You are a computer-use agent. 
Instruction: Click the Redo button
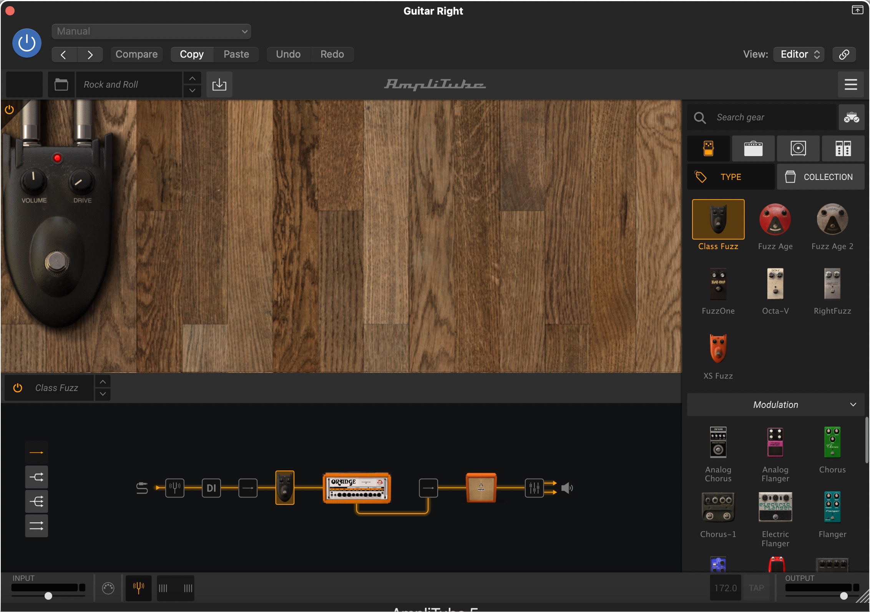pos(332,54)
